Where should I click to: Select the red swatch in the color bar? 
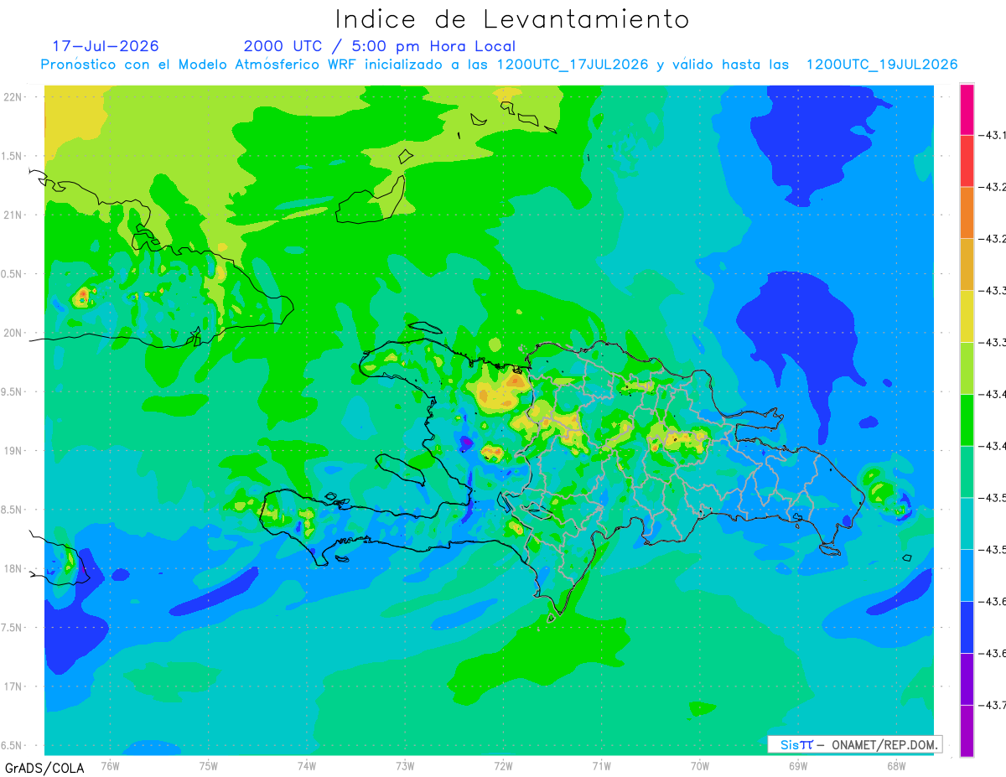[x=967, y=160]
